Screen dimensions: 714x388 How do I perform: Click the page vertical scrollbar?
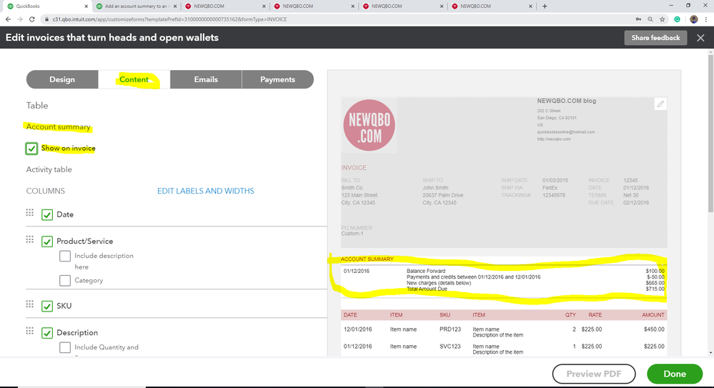tap(710, 132)
